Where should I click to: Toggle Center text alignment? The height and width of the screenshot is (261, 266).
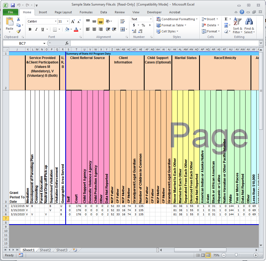coord(94,29)
